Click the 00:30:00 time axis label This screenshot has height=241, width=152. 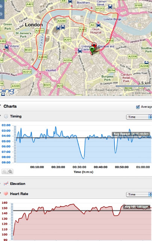point(79,167)
